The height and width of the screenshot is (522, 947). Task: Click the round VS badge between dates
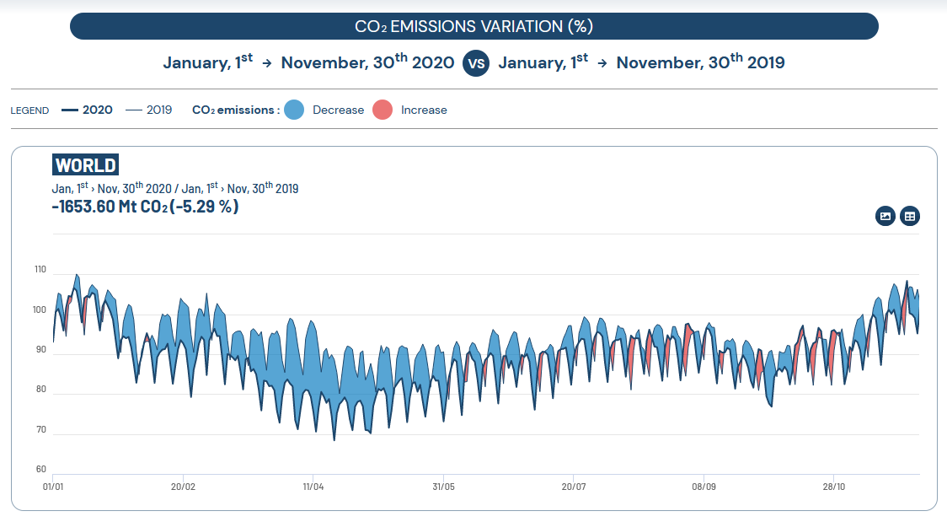click(x=476, y=63)
